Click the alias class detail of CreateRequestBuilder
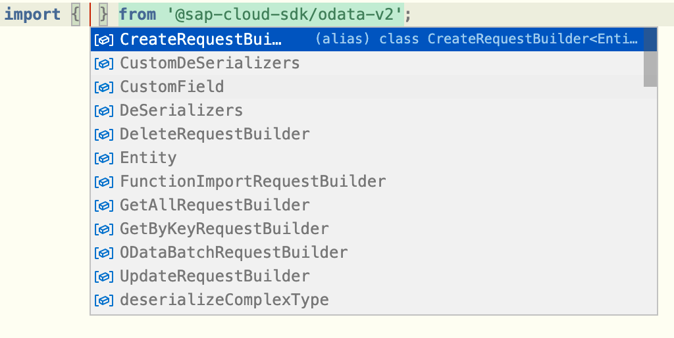 [477, 39]
